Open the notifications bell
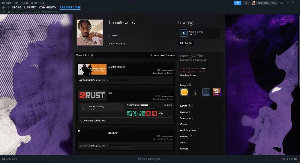Image resolution: width=300 pixels, height=163 pixels. pyautogui.click(x=246, y=3)
